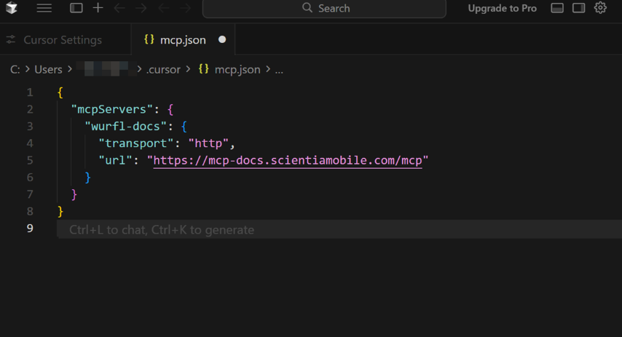Screen dimensions: 622x337
Task: Click line number 1 in gutter
Action: [30, 92]
